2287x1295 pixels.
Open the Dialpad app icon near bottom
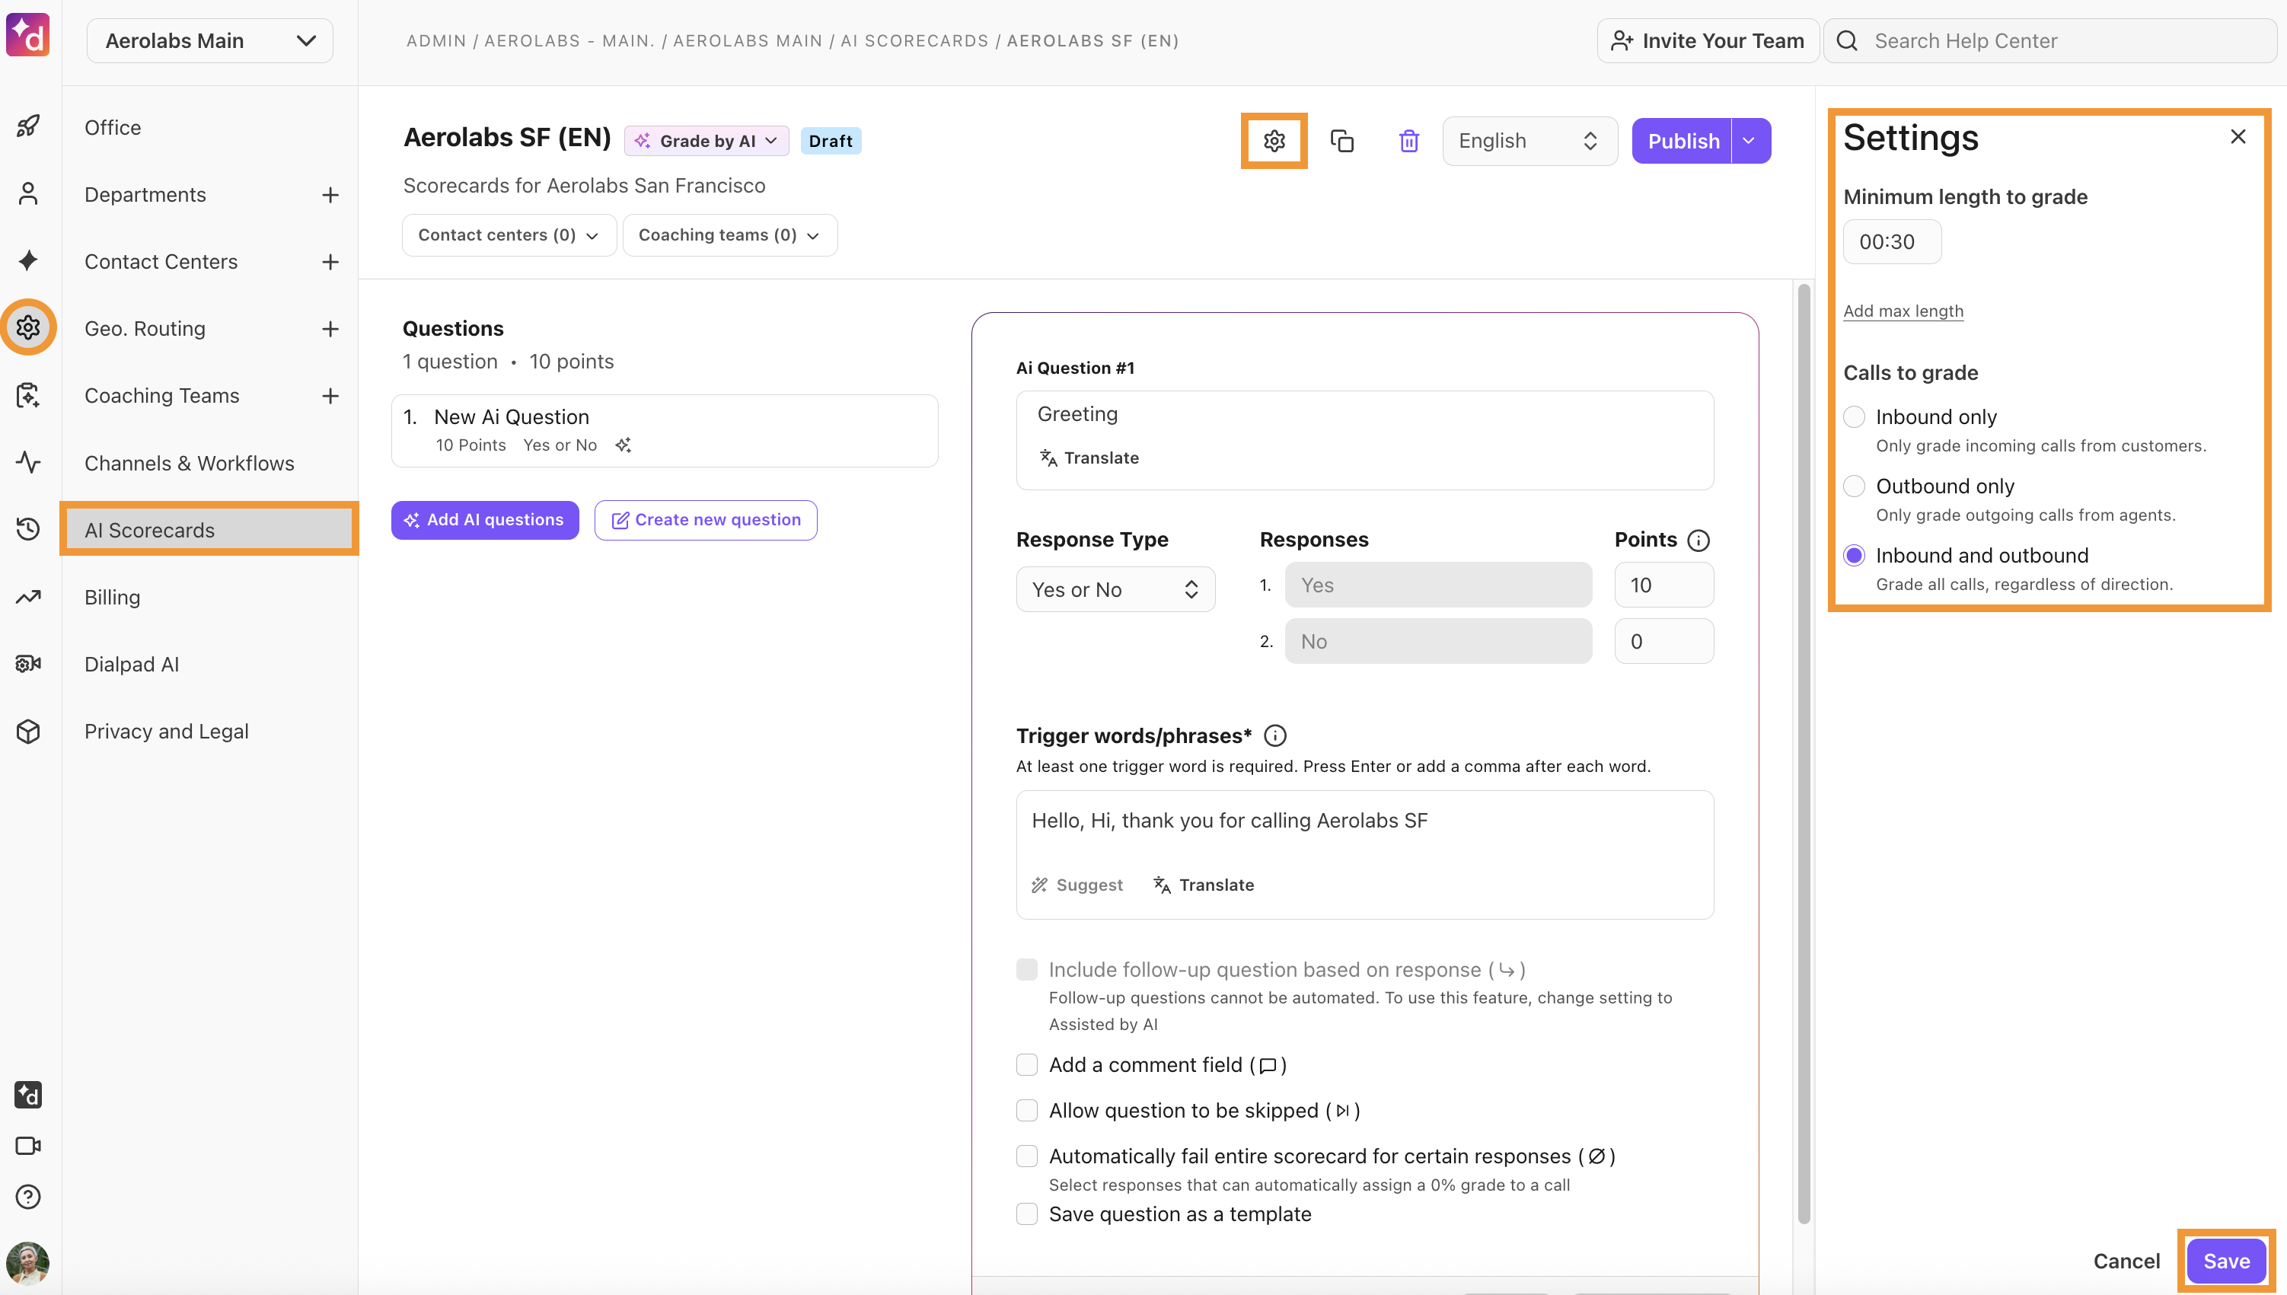coord(28,1095)
